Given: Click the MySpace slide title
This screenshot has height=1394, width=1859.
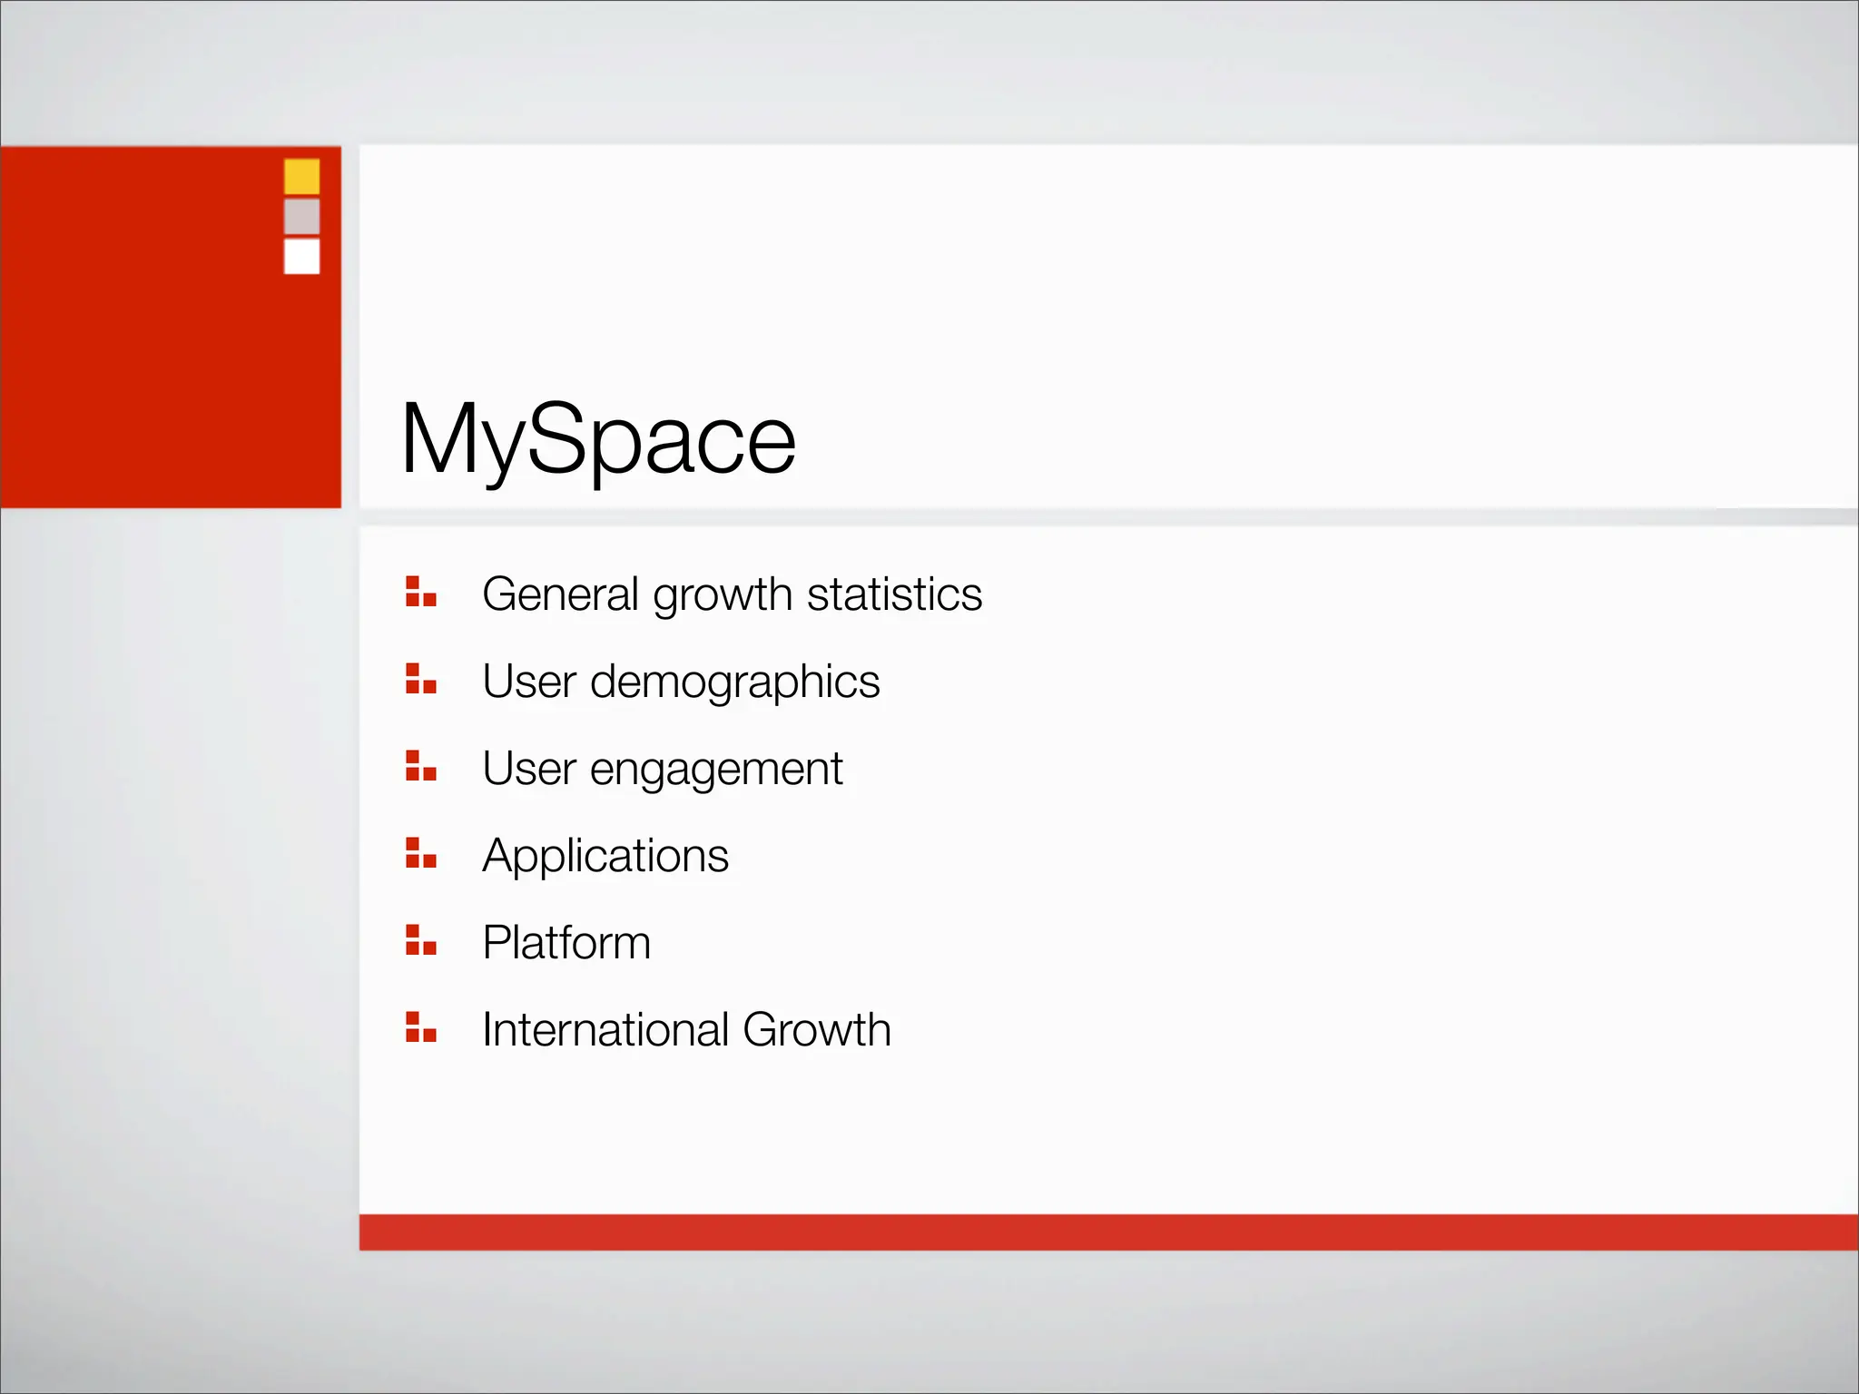Looking at the screenshot, I should (597, 439).
